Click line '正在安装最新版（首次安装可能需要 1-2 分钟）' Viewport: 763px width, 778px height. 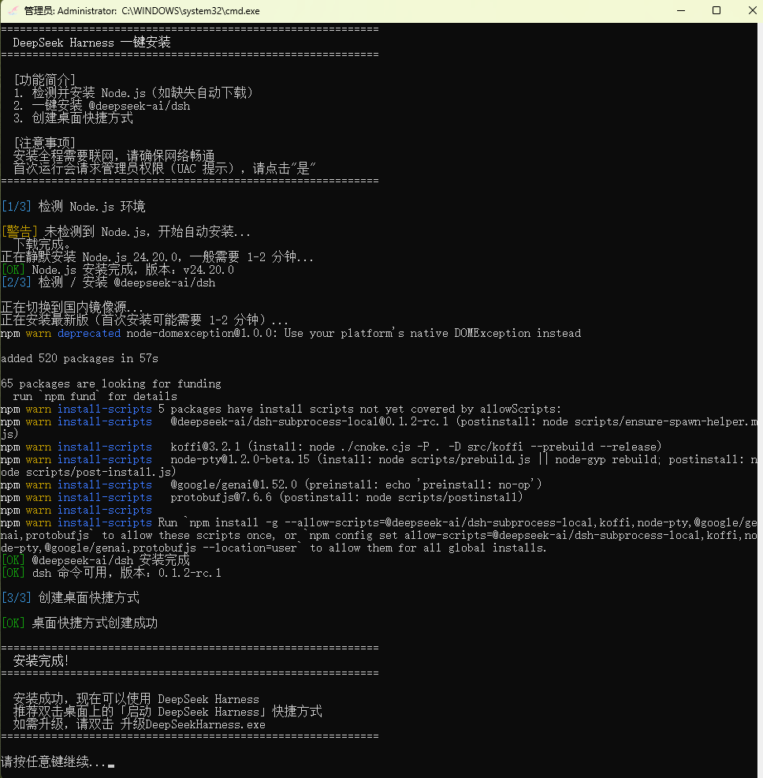tap(144, 320)
